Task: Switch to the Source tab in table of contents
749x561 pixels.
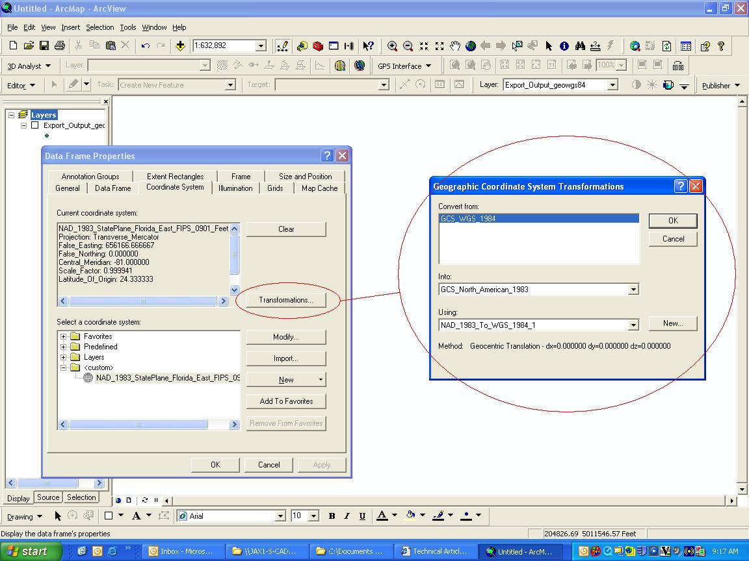Action: coord(48,497)
